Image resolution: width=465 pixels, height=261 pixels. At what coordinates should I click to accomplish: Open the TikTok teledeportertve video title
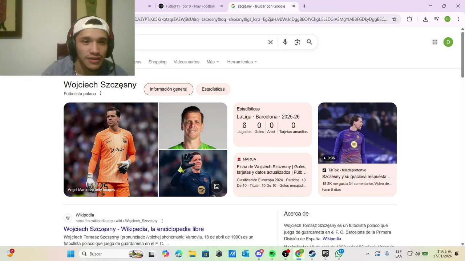[x=357, y=177]
